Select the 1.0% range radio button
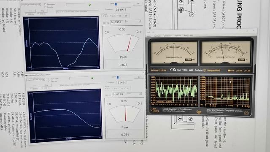 [x=245, y=71]
